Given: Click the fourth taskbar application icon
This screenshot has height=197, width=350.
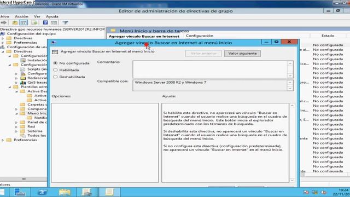Looking at the screenshot, I should point(86,192).
